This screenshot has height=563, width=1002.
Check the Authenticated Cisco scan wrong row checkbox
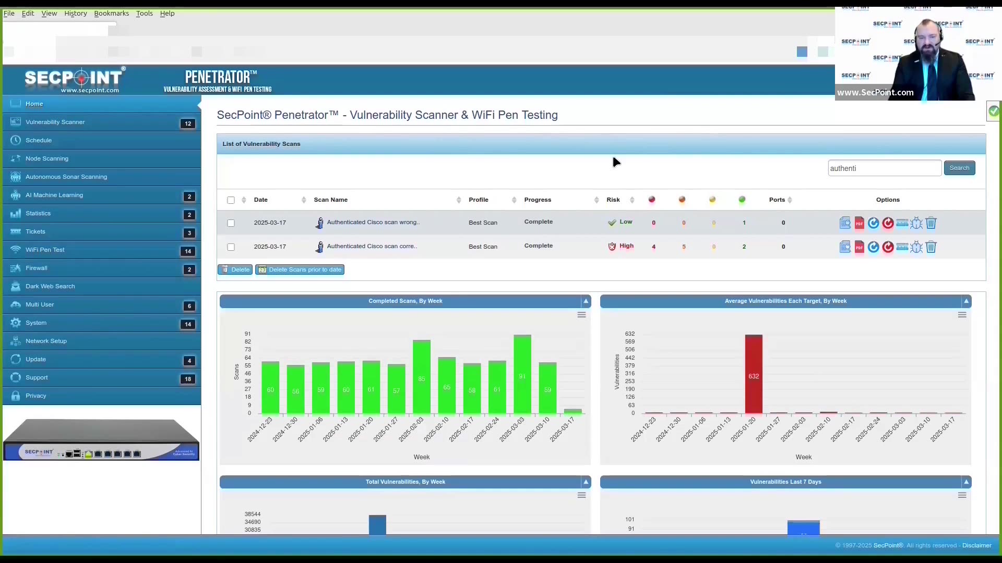tap(231, 223)
